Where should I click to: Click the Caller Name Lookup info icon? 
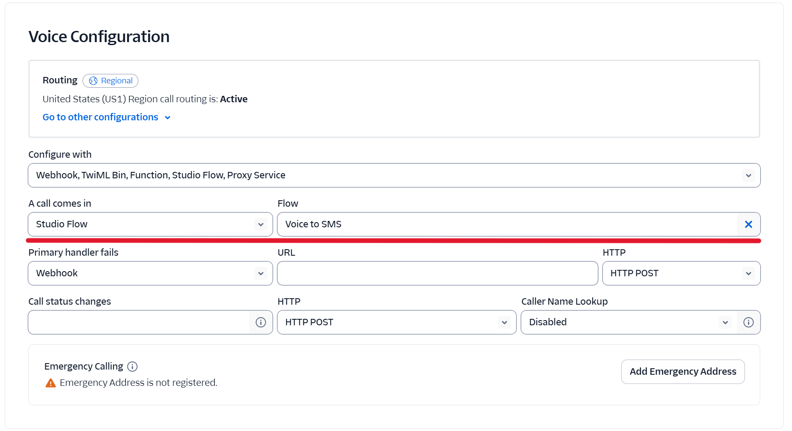(748, 322)
